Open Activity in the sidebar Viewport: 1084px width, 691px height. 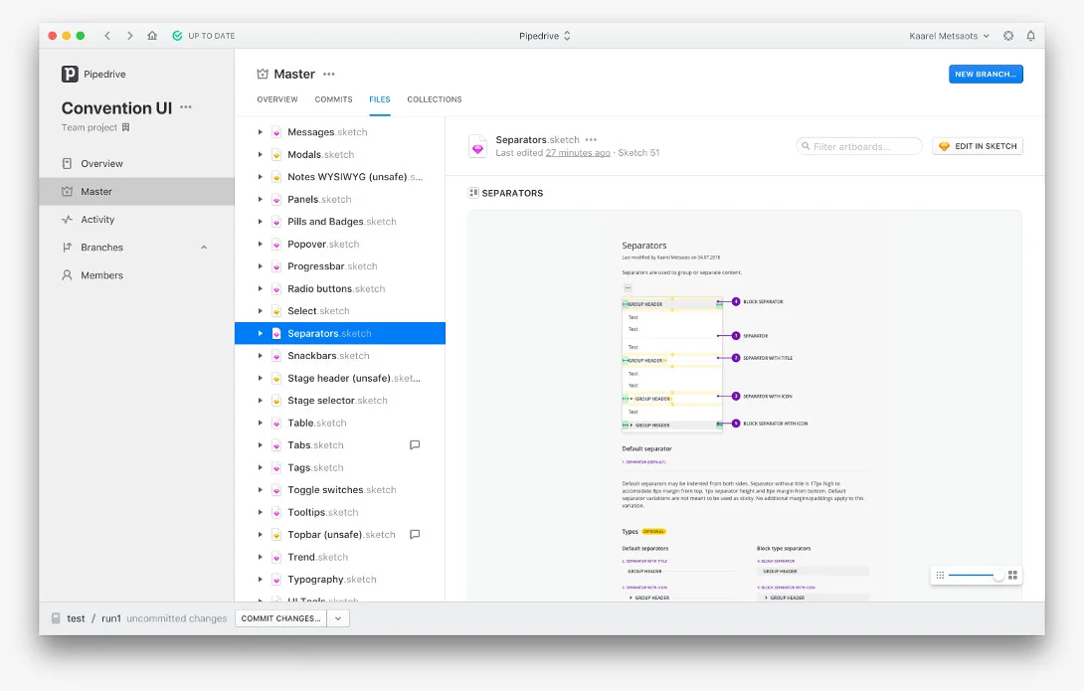(x=137, y=220)
